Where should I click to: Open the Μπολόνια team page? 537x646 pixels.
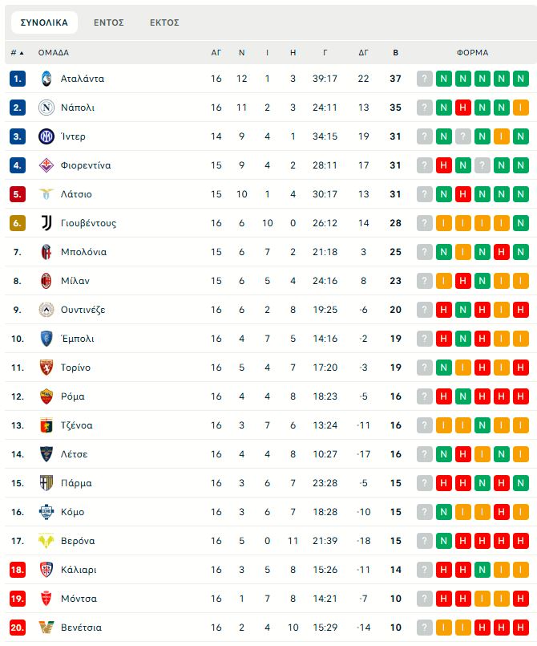pyautogui.click(x=83, y=252)
